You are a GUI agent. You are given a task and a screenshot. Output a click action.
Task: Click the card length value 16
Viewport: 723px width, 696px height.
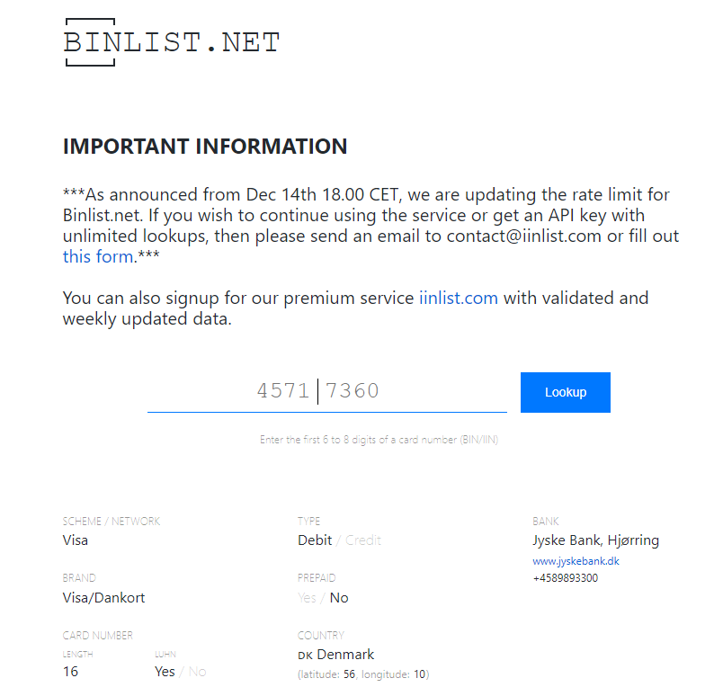[x=70, y=672]
